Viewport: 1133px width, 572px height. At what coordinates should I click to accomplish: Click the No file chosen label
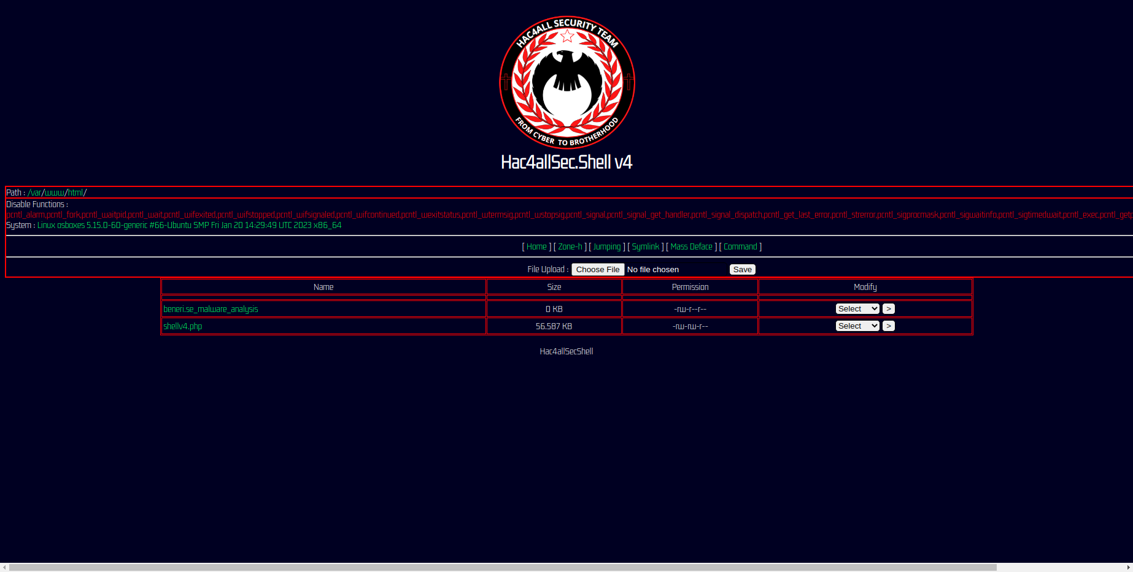(653, 270)
